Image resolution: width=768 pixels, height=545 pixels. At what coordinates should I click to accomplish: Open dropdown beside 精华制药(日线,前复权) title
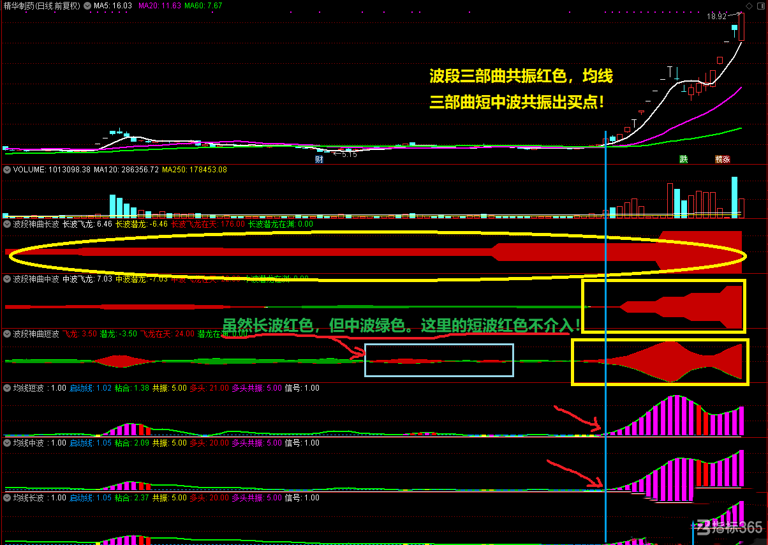pos(87,5)
